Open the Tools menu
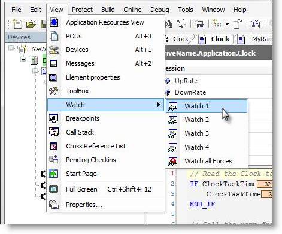Viewport: 282px width, 234px height. tap(186, 10)
